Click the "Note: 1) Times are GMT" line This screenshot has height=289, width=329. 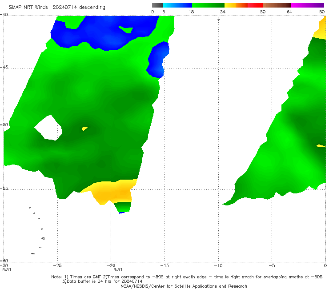(x=187, y=277)
